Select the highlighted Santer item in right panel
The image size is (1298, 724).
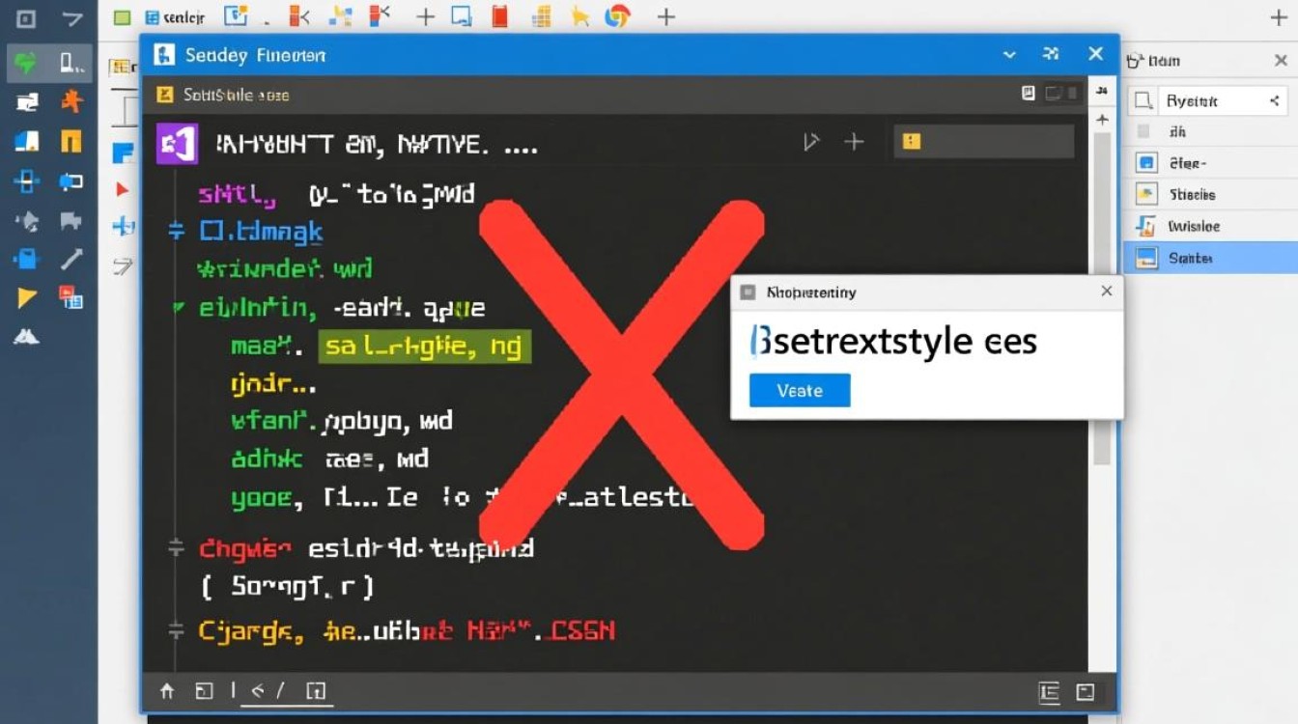1207,258
